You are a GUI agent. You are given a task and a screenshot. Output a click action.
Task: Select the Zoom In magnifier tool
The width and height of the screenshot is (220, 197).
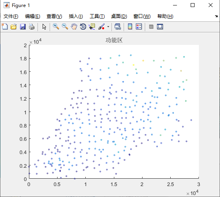coord(56,27)
